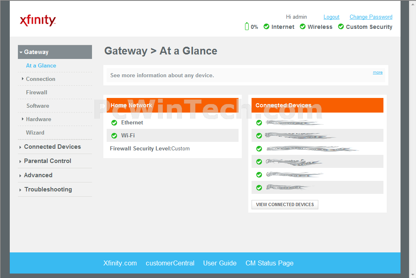Open the CM Status Page link
The image size is (416, 278).
point(269,263)
